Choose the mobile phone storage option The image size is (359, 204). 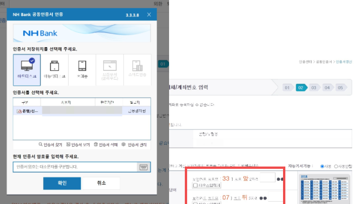pos(82,70)
